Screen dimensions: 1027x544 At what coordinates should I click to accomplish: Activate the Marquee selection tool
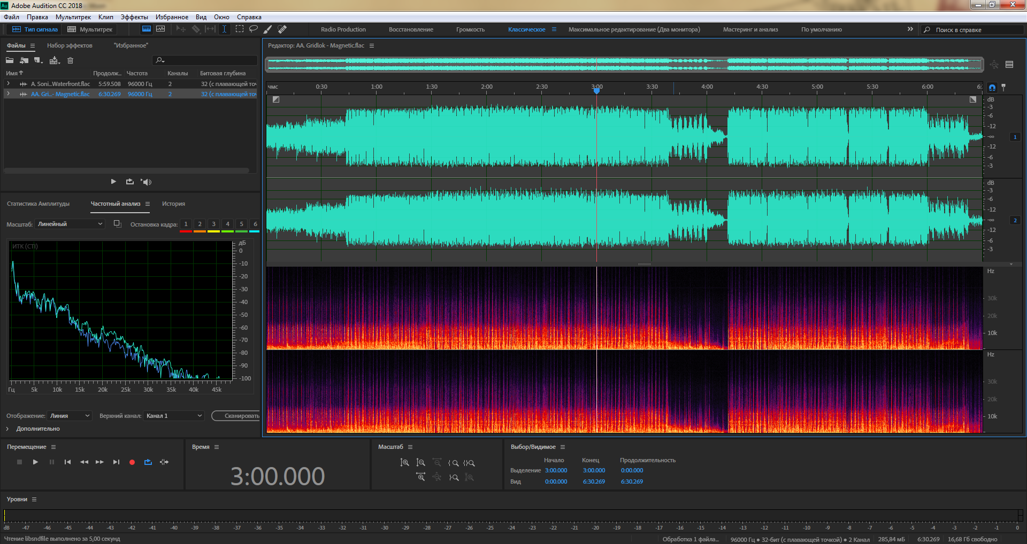(x=240, y=29)
